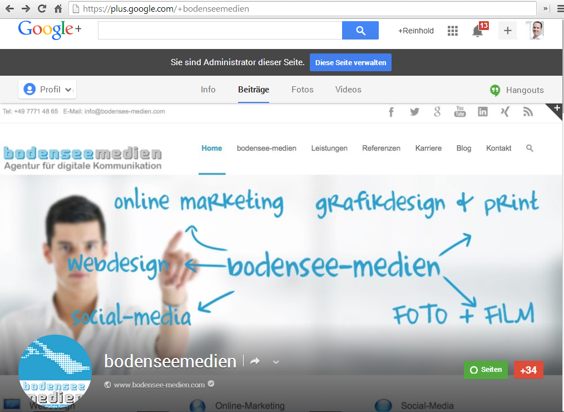Open the www.bodensee-medien.com link
The height and width of the screenshot is (412, 564).
(159, 385)
